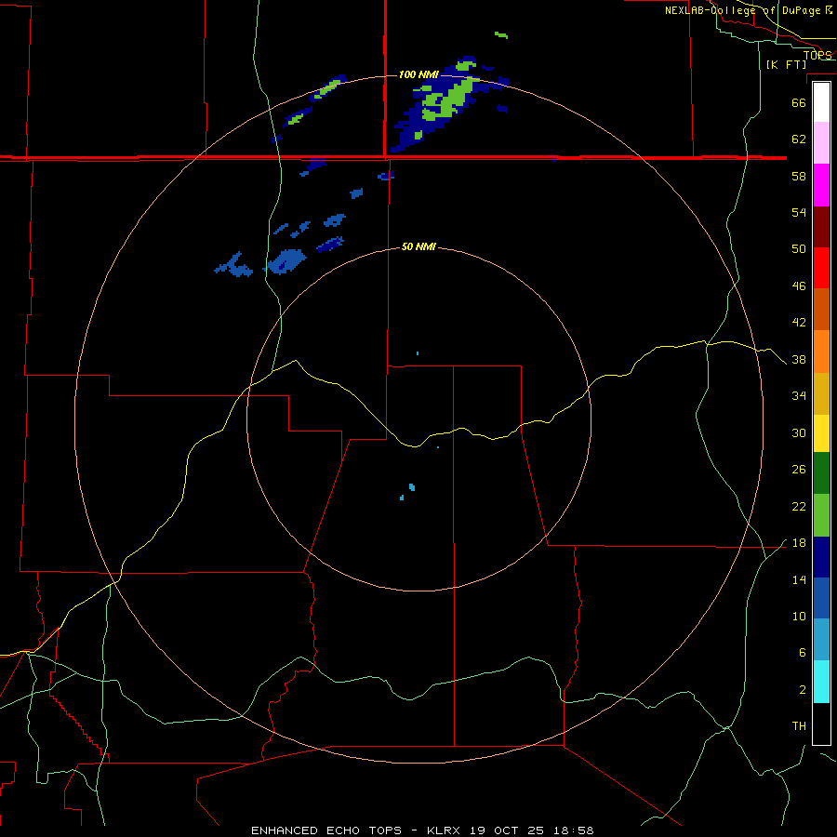The width and height of the screenshot is (837, 837).
Task: Click the "62" legend value
Action: (x=799, y=139)
